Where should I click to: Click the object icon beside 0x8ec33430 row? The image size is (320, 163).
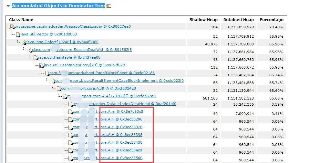point(70,143)
